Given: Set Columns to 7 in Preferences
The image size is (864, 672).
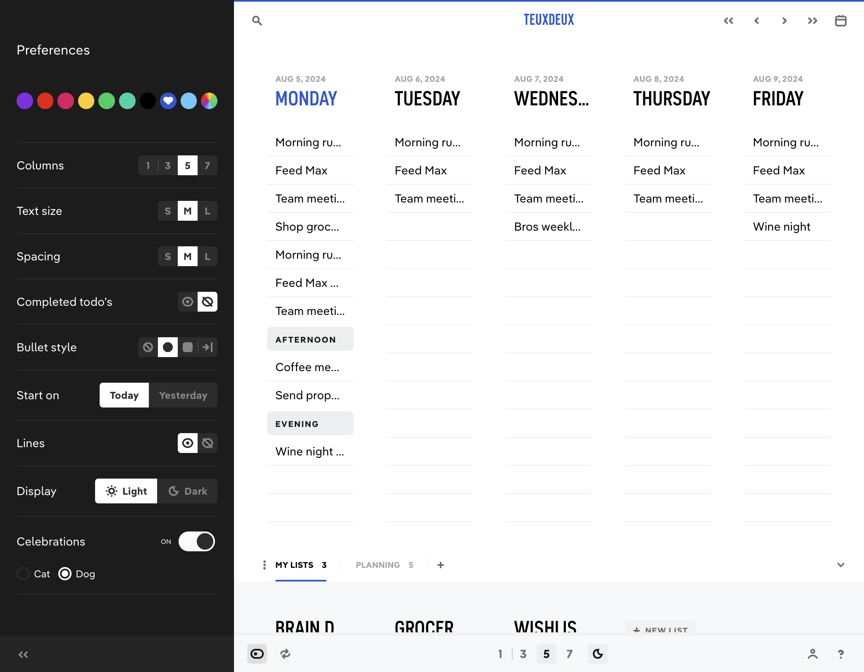Looking at the screenshot, I should (x=208, y=165).
